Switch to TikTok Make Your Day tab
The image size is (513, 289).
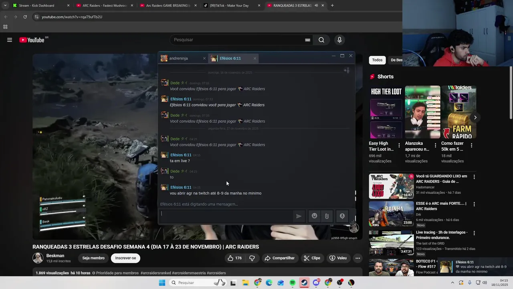(x=232, y=6)
